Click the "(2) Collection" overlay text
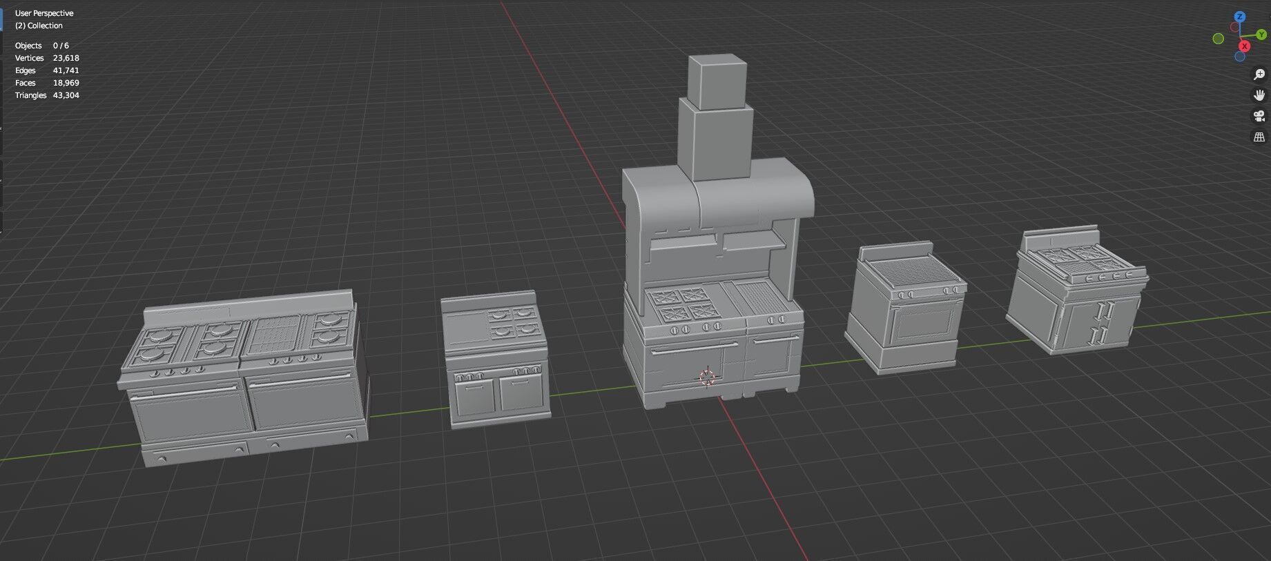This screenshot has width=1271, height=561. (x=39, y=26)
